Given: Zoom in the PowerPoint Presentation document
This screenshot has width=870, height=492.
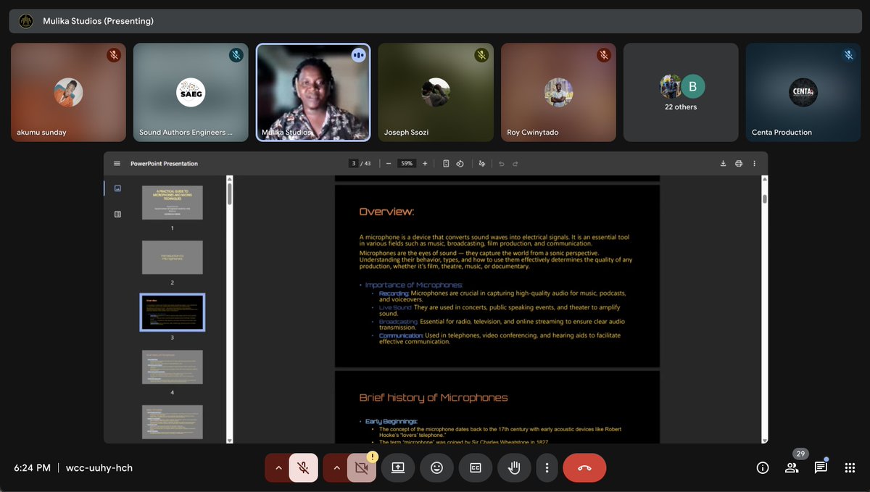Looking at the screenshot, I should pos(425,164).
